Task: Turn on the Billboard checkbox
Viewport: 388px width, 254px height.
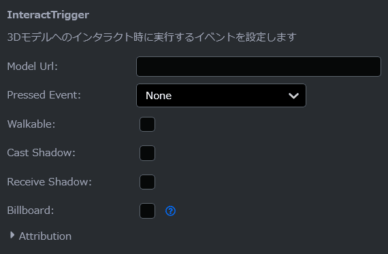Action: coord(147,211)
